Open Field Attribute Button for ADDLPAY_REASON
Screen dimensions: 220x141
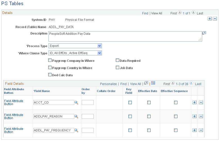pyautogui.click(x=14, y=116)
